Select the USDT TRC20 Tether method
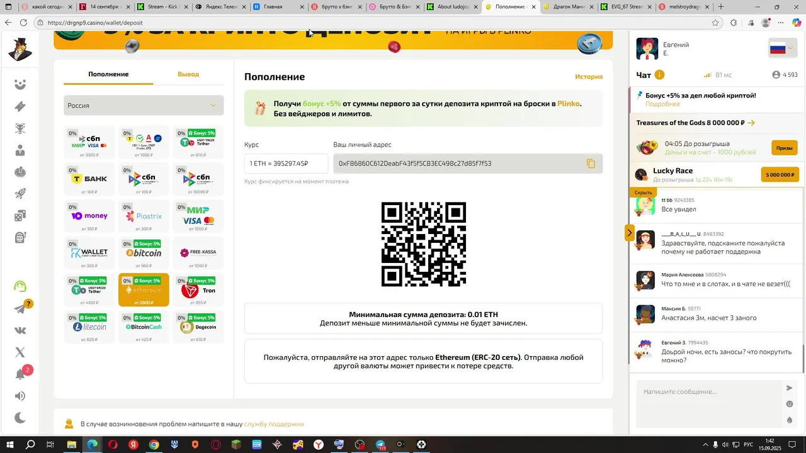 click(198, 143)
